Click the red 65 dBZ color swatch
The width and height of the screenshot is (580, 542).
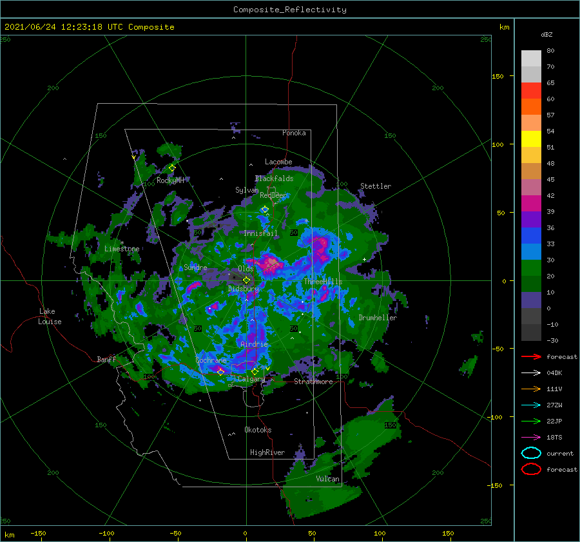(x=531, y=91)
